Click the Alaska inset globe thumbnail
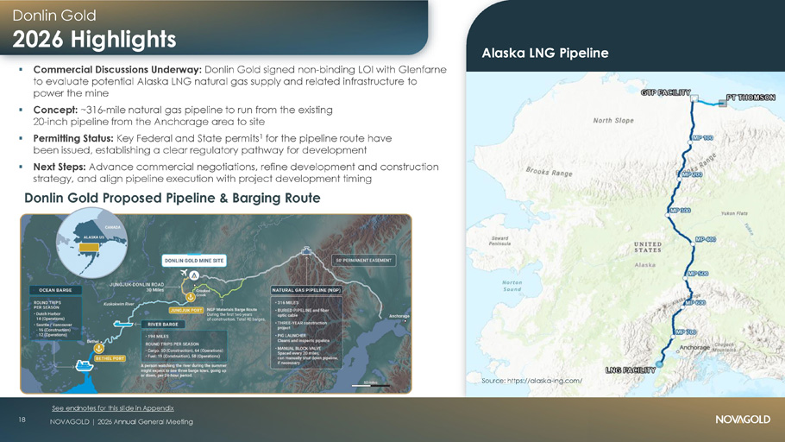Image resolution: width=785 pixels, height=442 pixels. pos(91,243)
